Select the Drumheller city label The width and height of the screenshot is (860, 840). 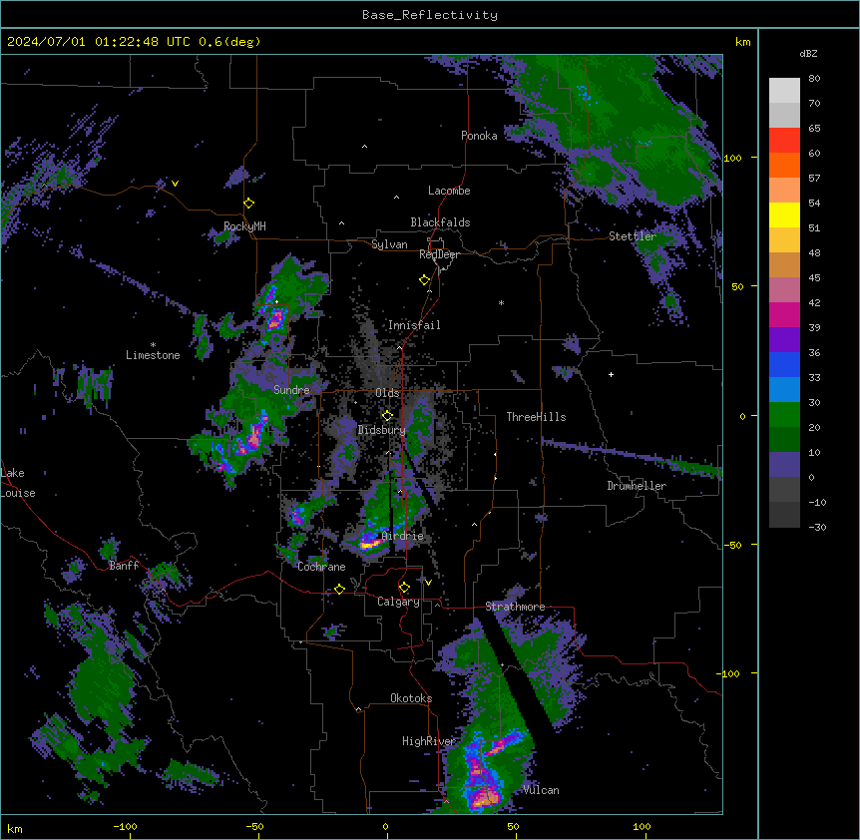tap(637, 486)
